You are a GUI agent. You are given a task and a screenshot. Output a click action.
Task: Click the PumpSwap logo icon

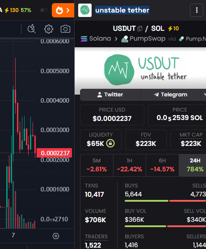coord(125,39)
